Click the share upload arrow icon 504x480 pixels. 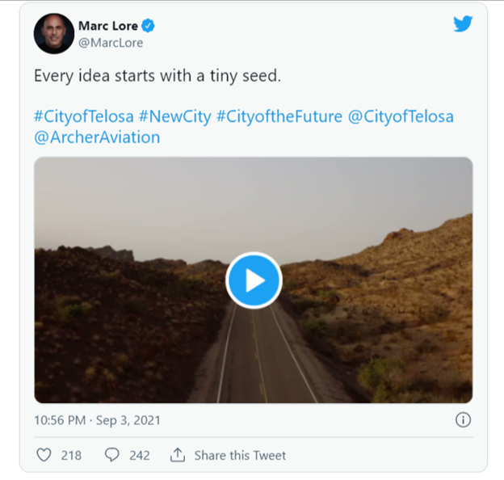[x=178, y=455]
